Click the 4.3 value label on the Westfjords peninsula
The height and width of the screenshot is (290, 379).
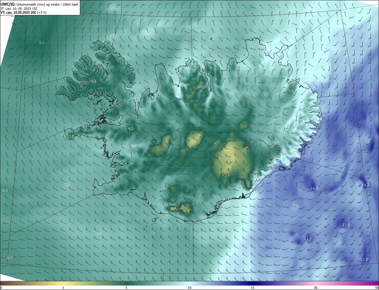coord(94,81)
